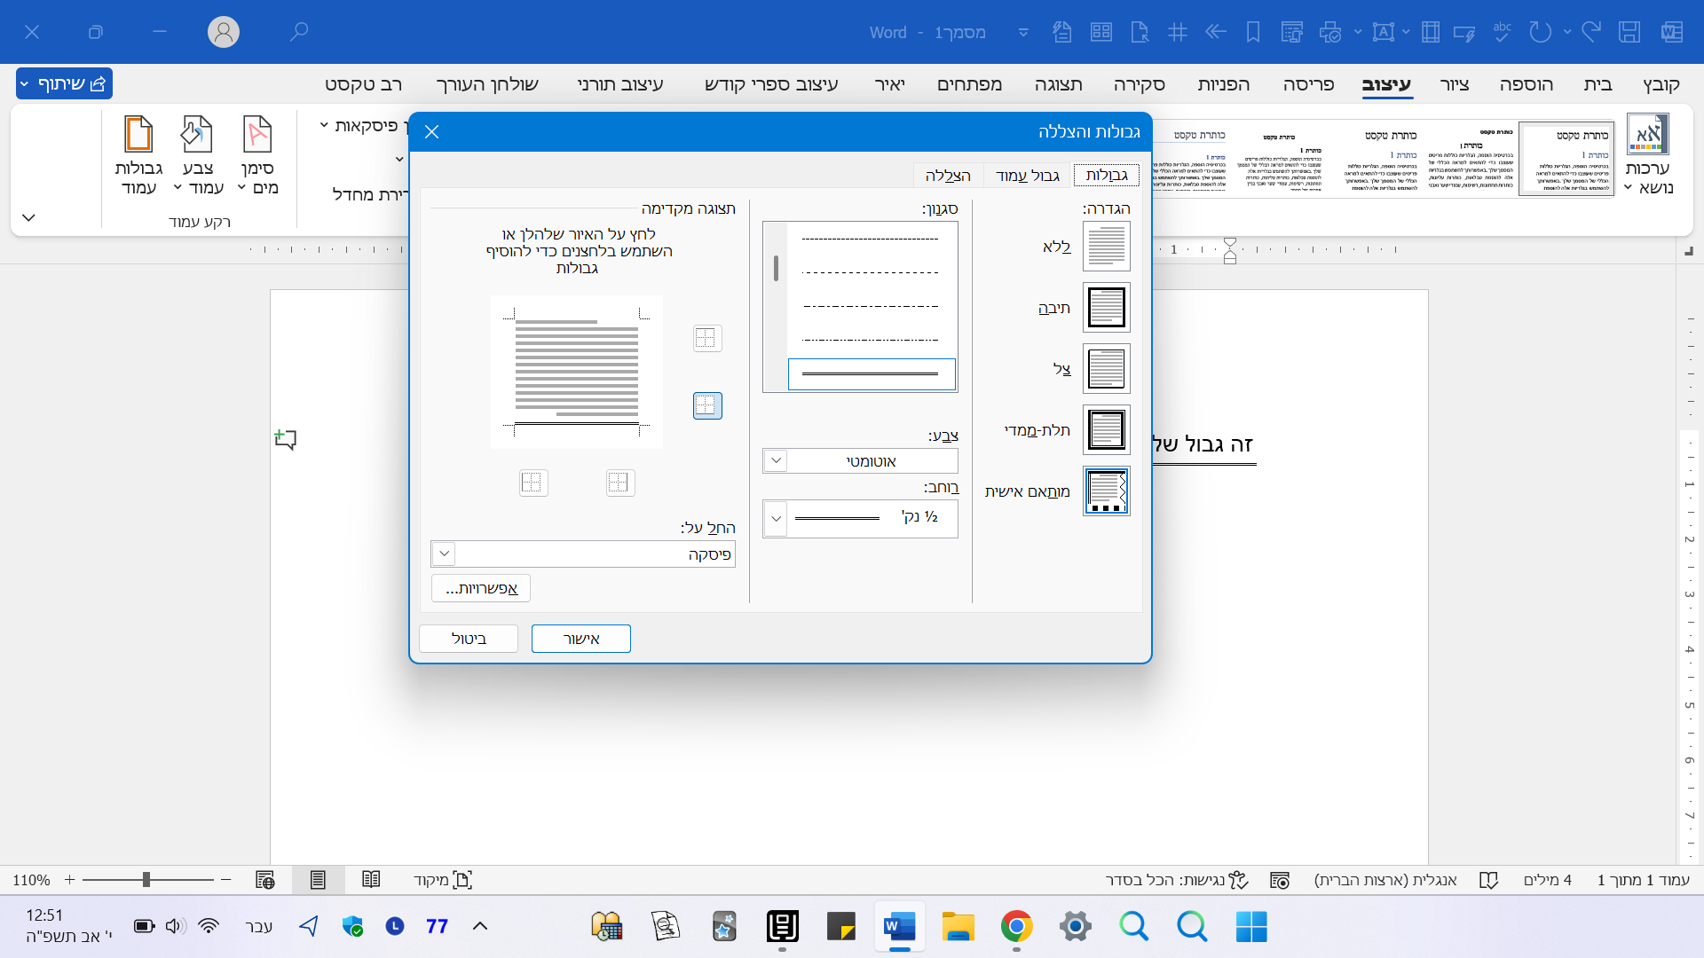Click the bookmark icon in the title bar
The image size is (1704, 958).
pyautogui.click(x=1253, y=32)
